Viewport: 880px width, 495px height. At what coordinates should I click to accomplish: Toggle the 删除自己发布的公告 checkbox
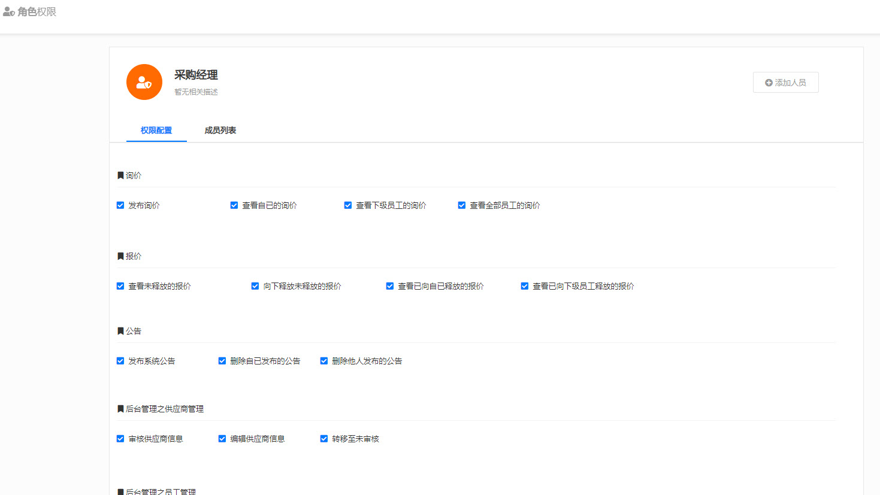(222, 361)
